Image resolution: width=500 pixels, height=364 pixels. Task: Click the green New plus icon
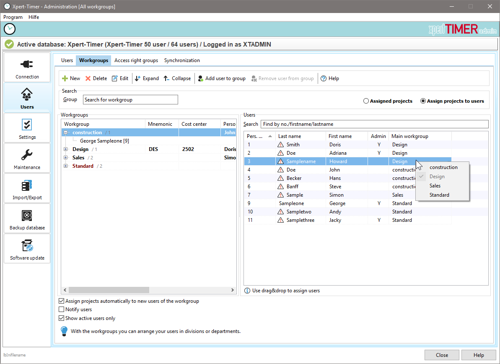click(x=65, y=78)
